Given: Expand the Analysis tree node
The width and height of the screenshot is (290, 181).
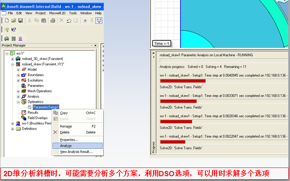Looking at the screenshot, I should 18,97.
